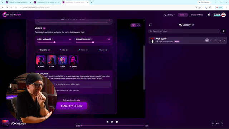Image resolution: width=229 pixels, height=129 pixels.
Task: Toggle the queue view button in the studio
Action: pos(133,25)
